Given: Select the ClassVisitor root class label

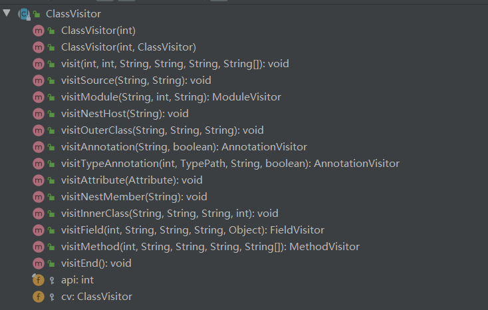Looking at the screenshot, I should 72,13.
